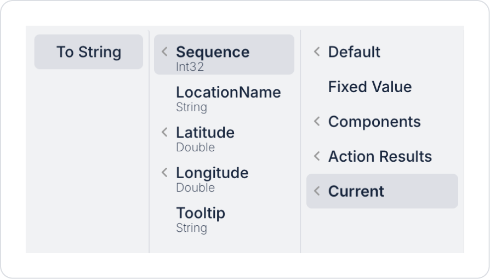The height and width of the screenshot is (279, 490).
Task: Open the Components menu item
Action: (x=374, y=122)
